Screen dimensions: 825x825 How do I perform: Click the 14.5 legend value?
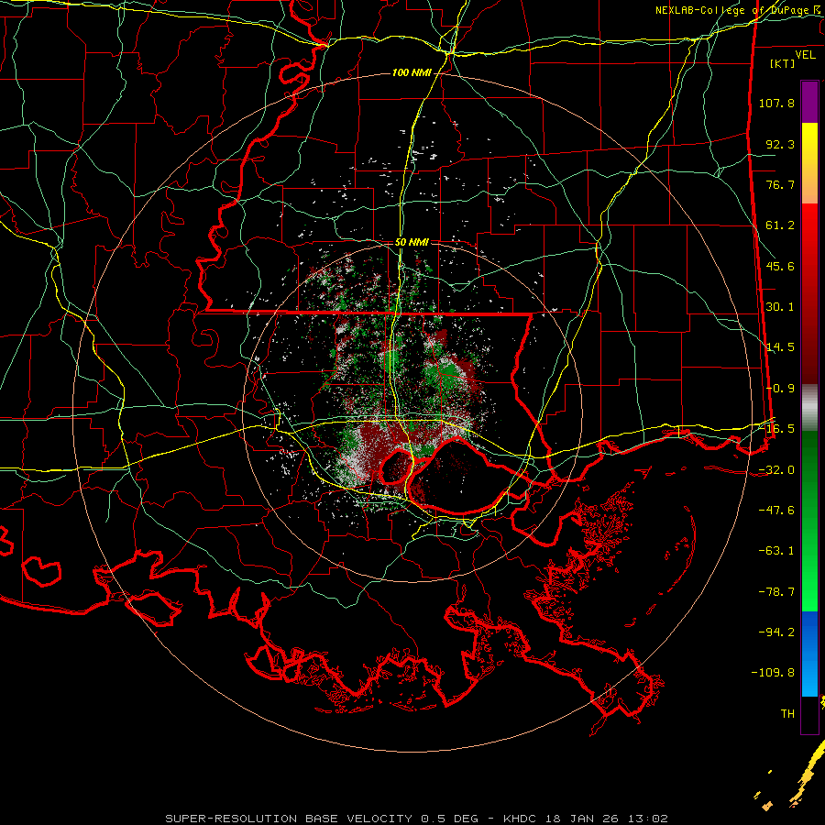(x=780, y=347)
